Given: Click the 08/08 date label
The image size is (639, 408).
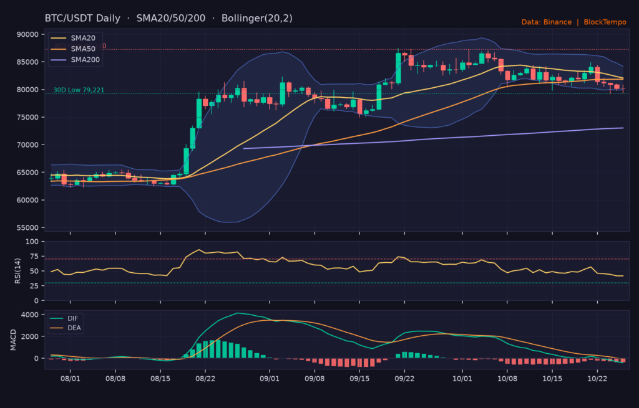Looking at the screenshot, I should pyautogui.click(x=115, y=379).
